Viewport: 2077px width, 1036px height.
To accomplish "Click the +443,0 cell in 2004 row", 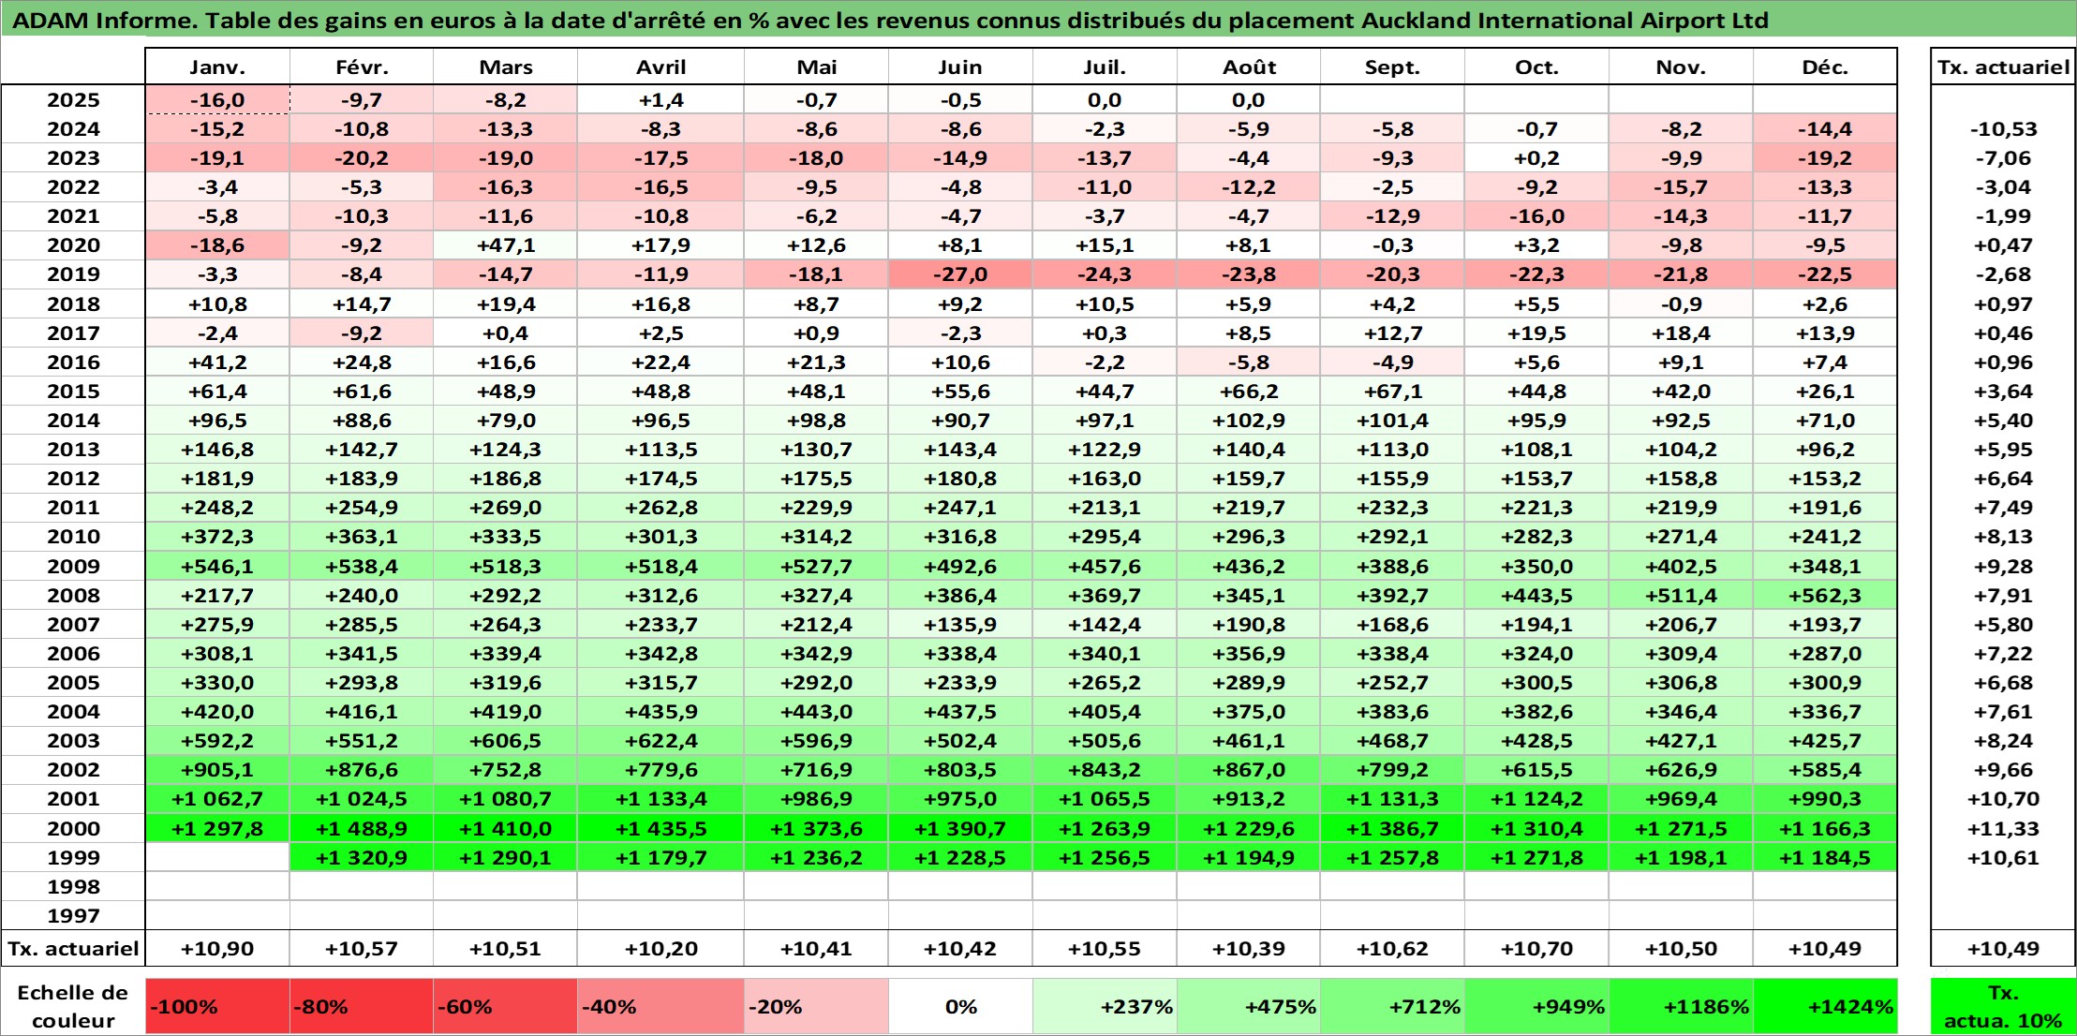I will (817, 712).
